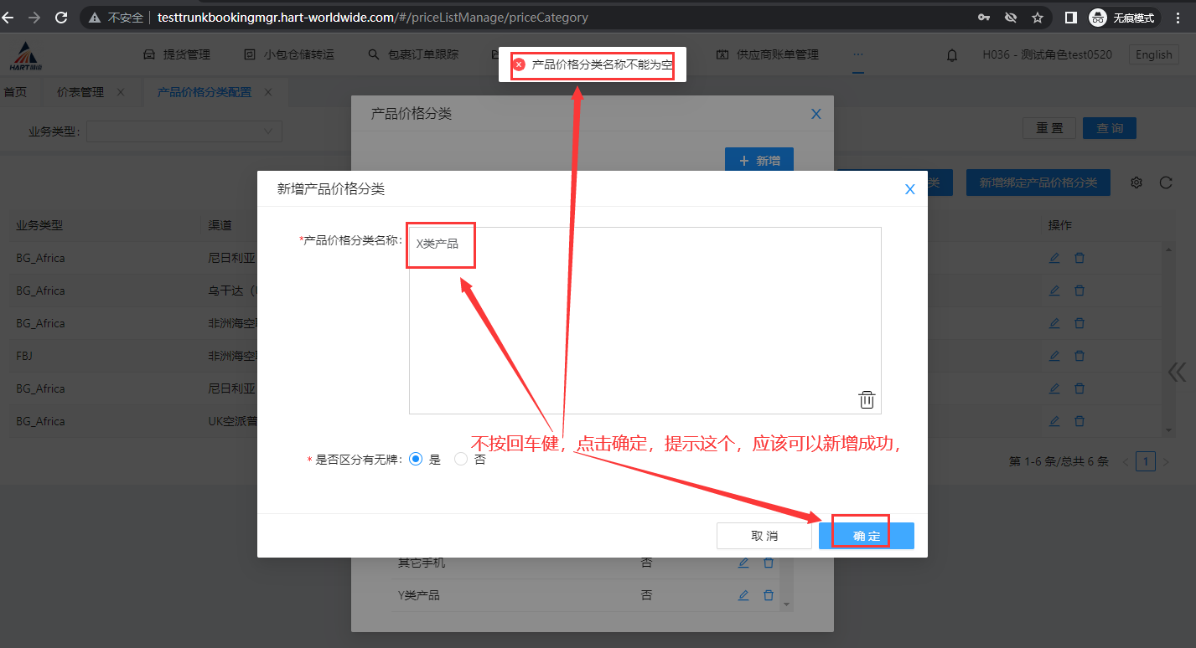Select 否 radio for 是否区分有无牌

(x=461, y=459)
